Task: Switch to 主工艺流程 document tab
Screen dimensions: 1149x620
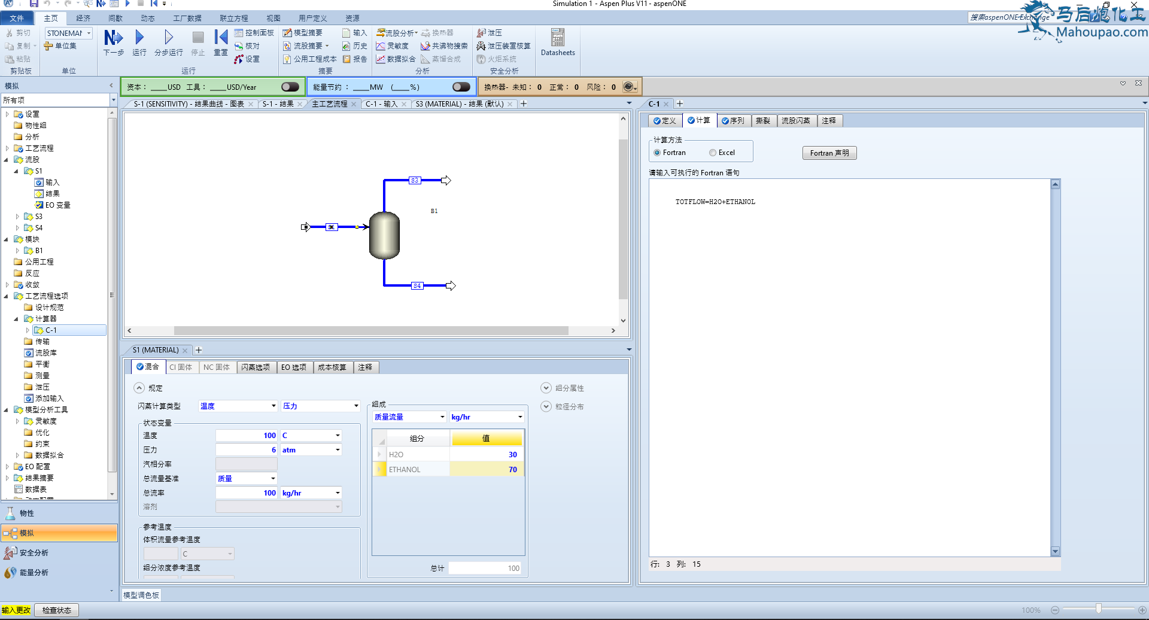Action: [x=330, y=104]
